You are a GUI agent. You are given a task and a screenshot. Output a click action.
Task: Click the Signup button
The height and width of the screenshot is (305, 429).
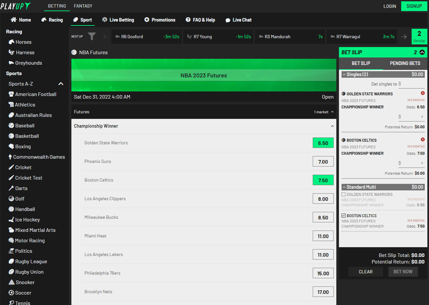click(x=414, y=6)
